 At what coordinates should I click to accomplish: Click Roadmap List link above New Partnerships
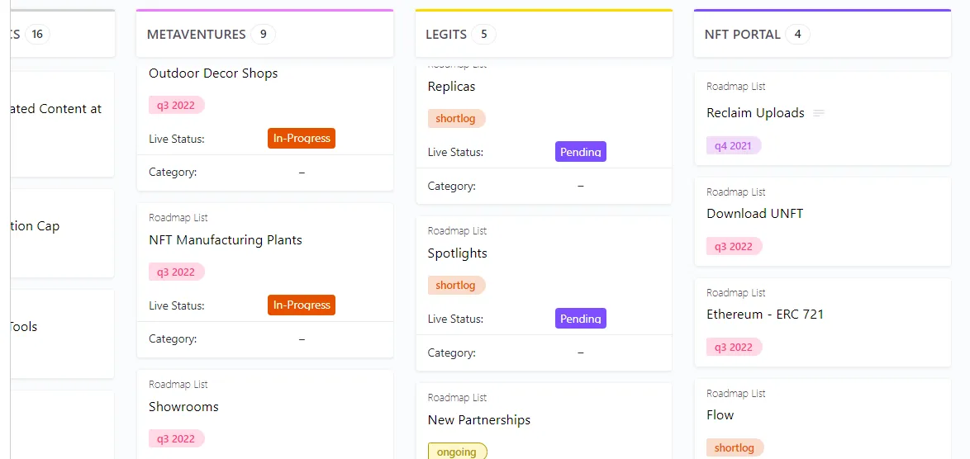click(x=457, y=398)
